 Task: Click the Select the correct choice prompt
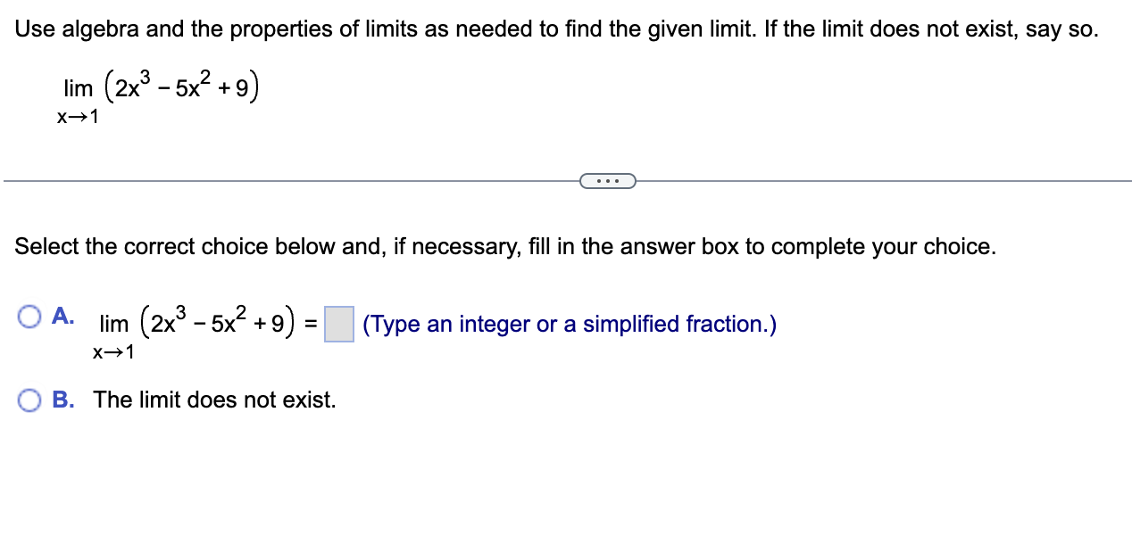[504, 246]
